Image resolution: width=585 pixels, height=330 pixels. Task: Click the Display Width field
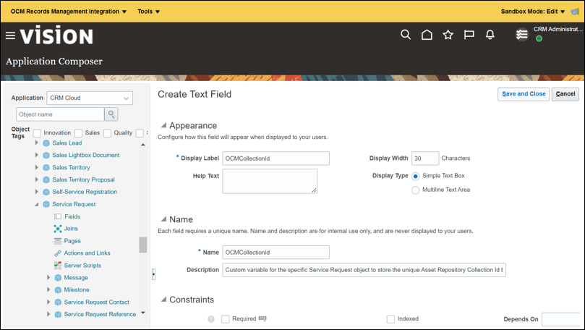click(425, 158)
